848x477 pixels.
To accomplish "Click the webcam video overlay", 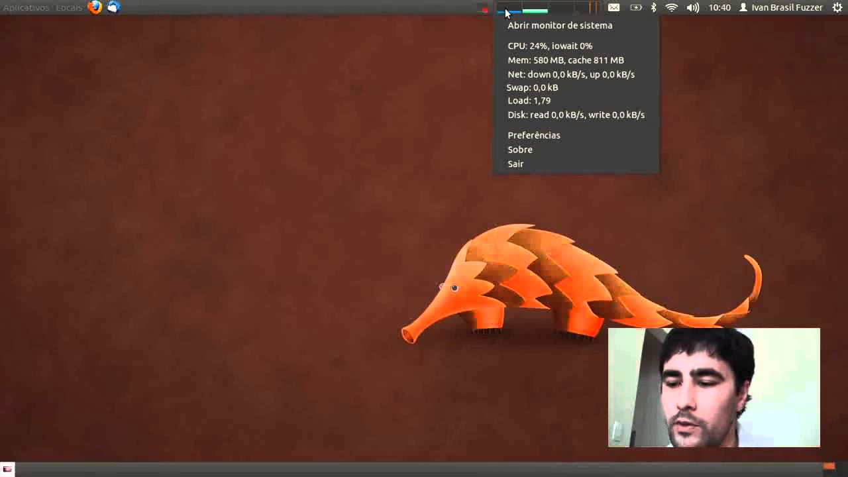I will 714,388.
